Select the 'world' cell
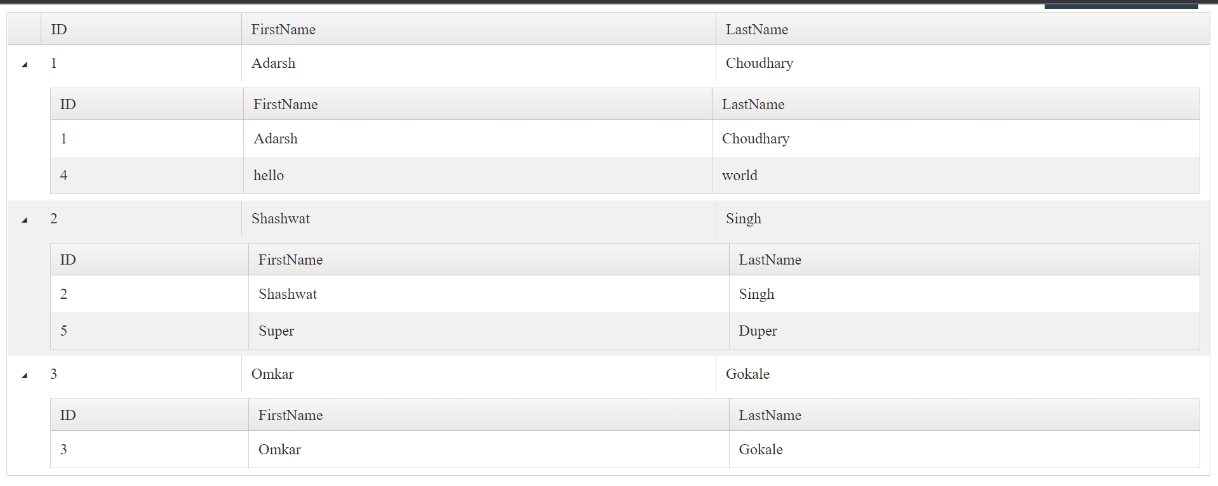 pyautogui.click(x=740, y=175)
